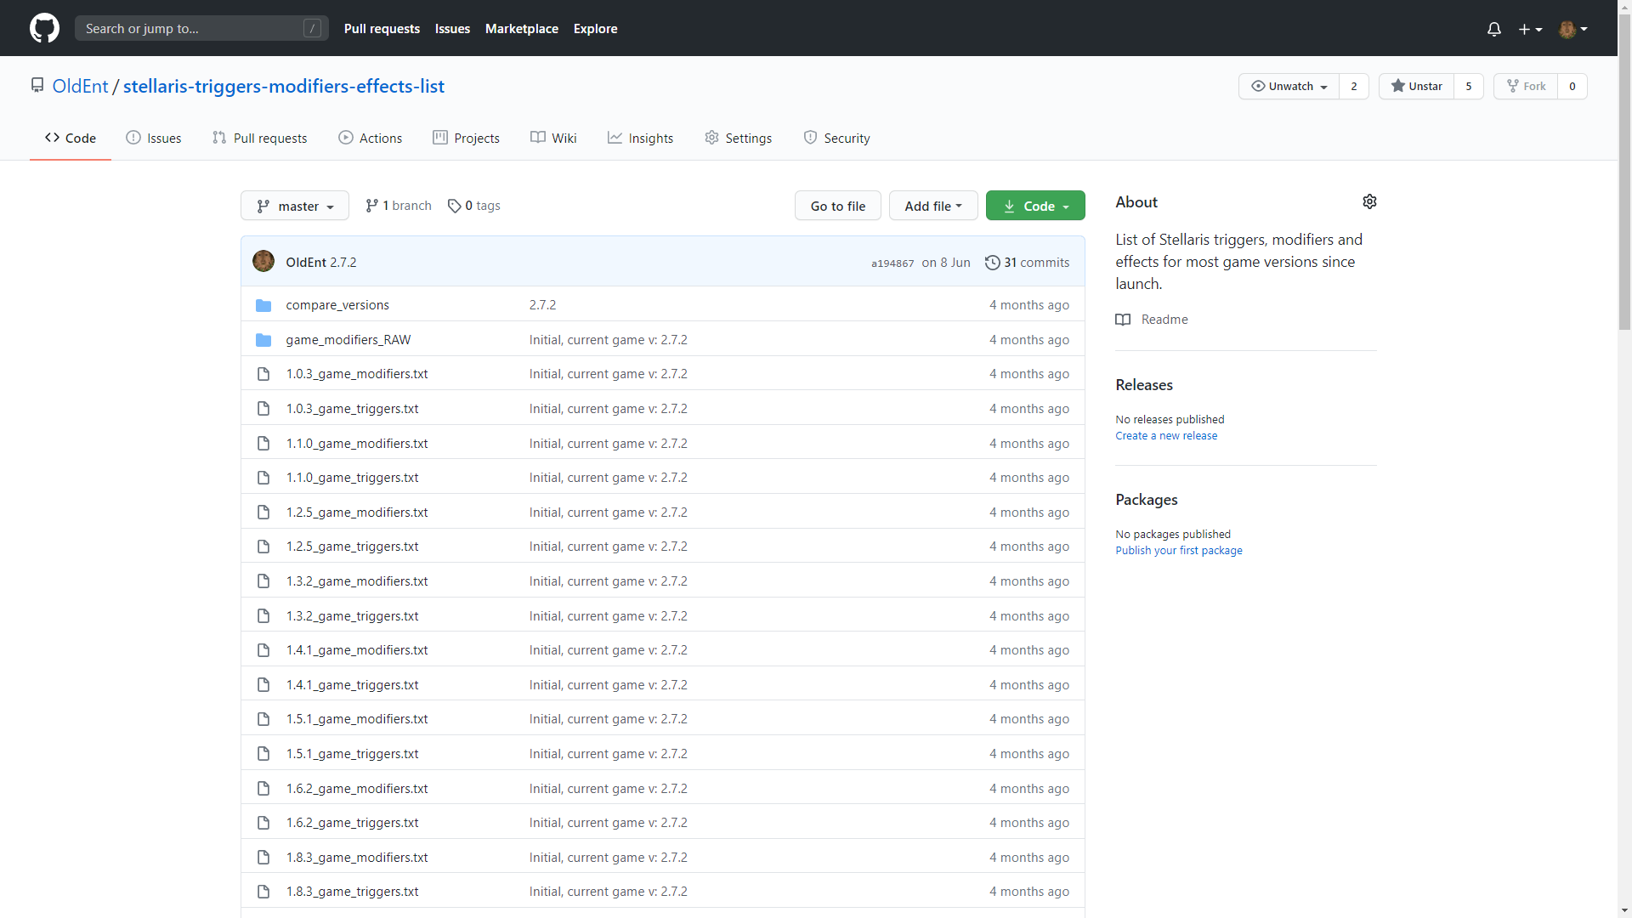Click file icon for 1.1.0_game_triggers.txt
This screenshot has width=1632, height=918.
tap(263, 478)
